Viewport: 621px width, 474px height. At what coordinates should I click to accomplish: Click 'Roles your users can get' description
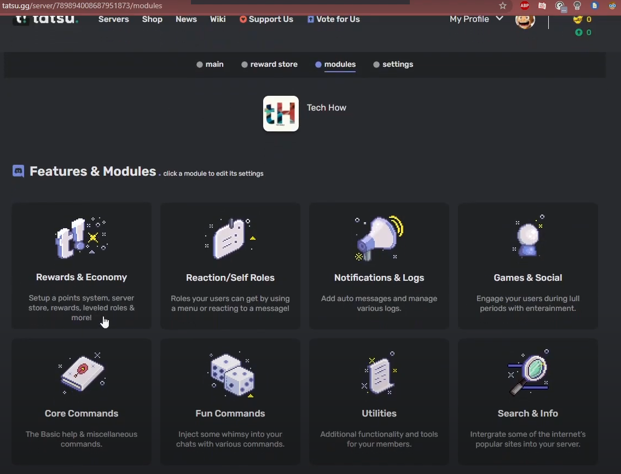(x=230, y=303)
